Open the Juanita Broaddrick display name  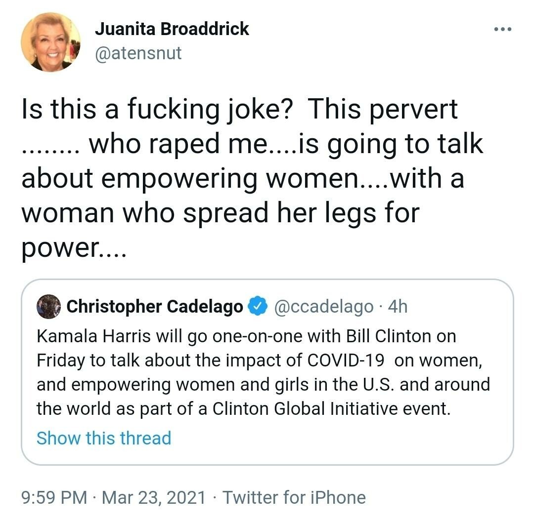pyautogui.click(x=172, y=29)
